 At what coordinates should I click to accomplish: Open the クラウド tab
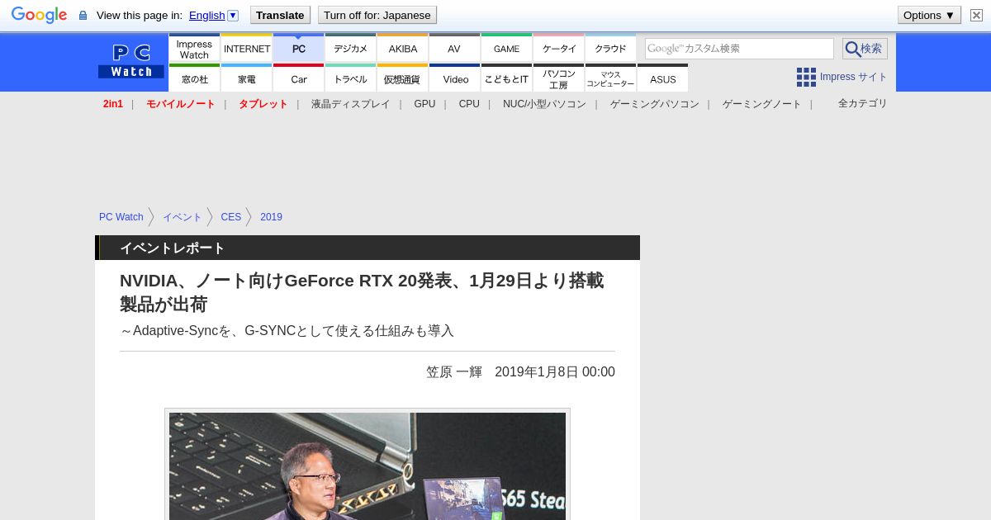pos(610,48)
